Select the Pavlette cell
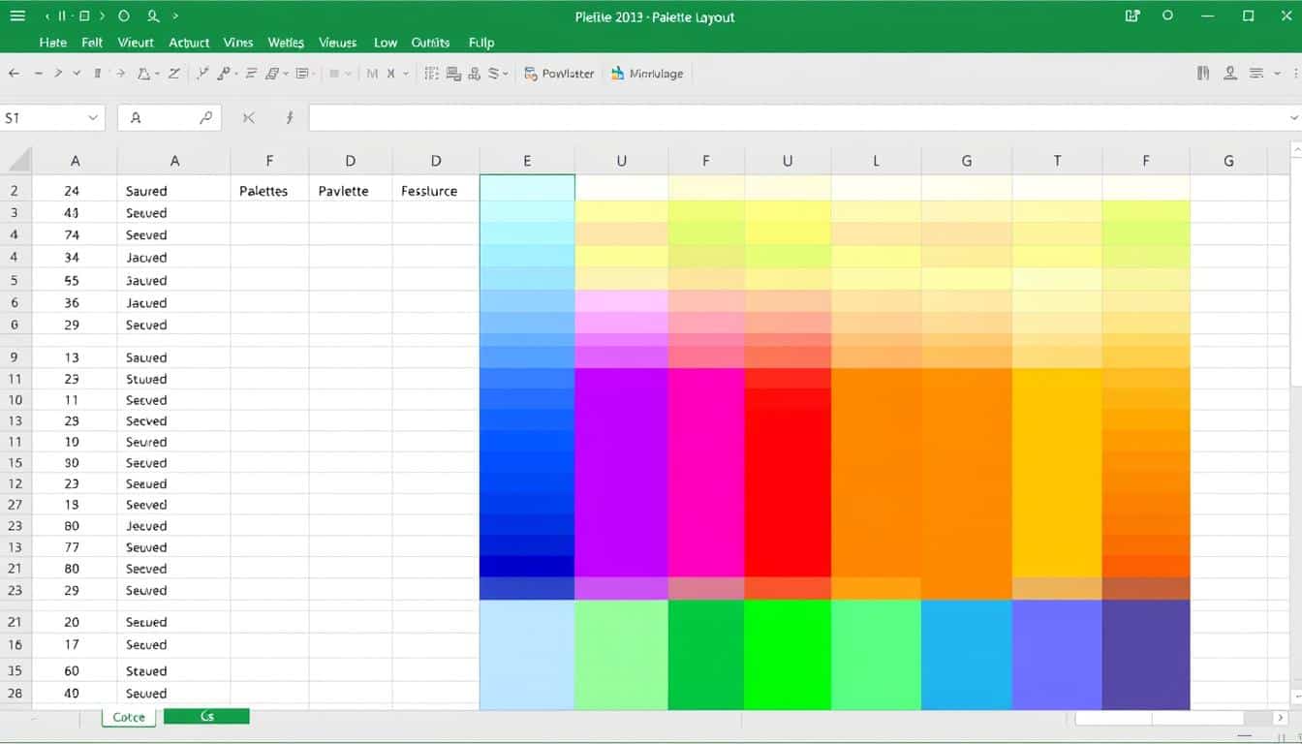 (x=351, y=191)
